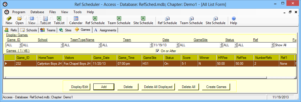Click the first TabList toolbar icon
The width and height of the screenshot is (301, 102).
click(x=45, y=18)
